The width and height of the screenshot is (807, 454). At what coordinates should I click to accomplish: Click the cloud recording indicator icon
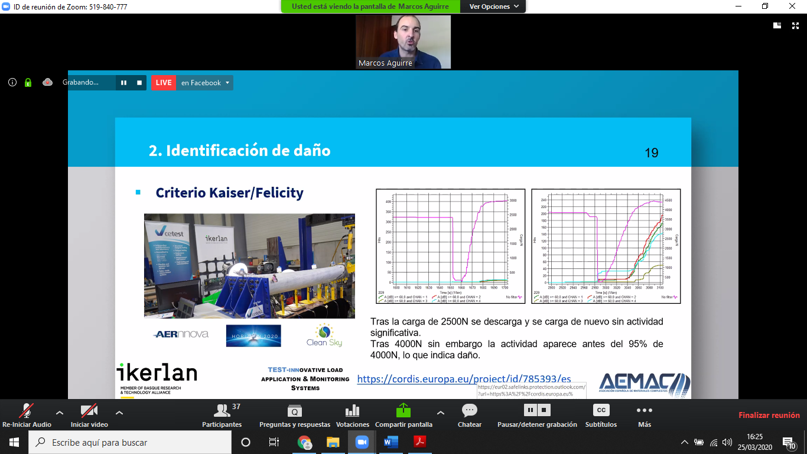48,83
